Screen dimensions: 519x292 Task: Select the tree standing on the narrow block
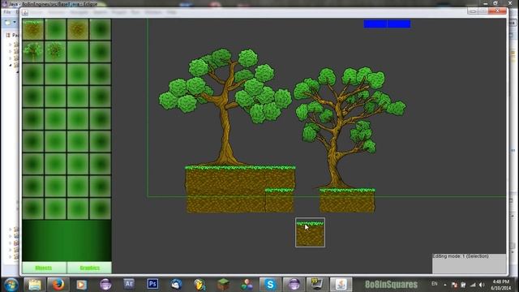(x=350, y=127)
